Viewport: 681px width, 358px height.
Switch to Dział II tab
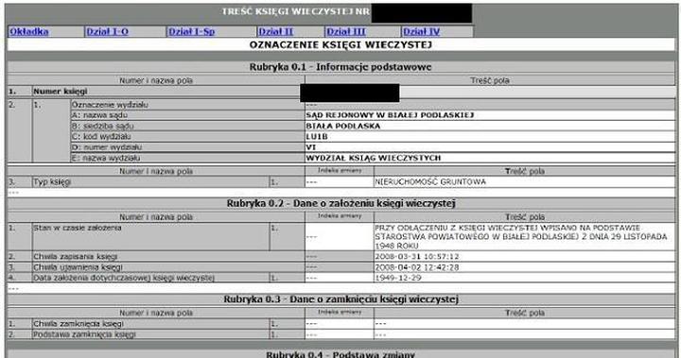pyautogui.click(x=276, y=32)
